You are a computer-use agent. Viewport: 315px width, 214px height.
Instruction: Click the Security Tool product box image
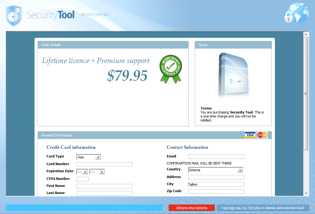click(233, 76)
